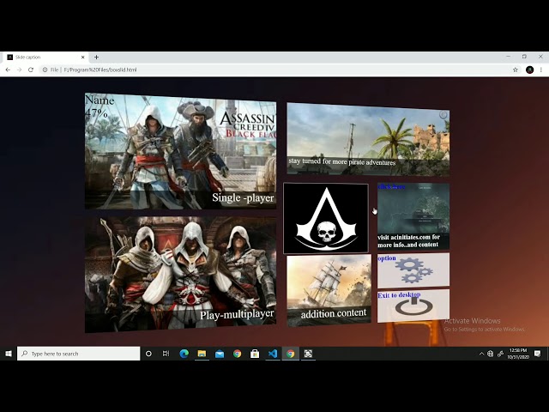Viewport: 549px width, 412px height.
Task: Open the option gears tile
Action: 413,270
